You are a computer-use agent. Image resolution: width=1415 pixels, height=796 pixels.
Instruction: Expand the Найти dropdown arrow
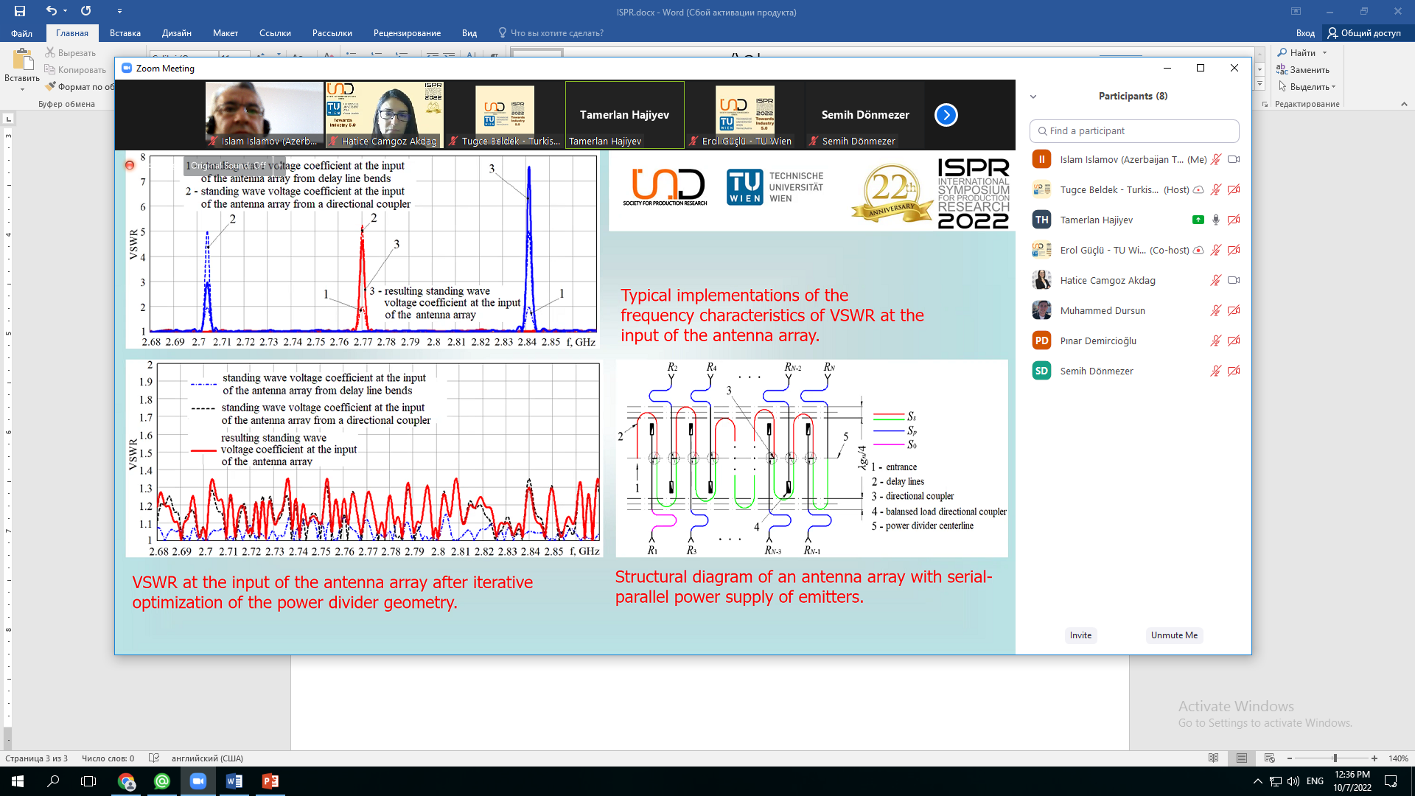pyautogui.click(x=1324, y=53)
